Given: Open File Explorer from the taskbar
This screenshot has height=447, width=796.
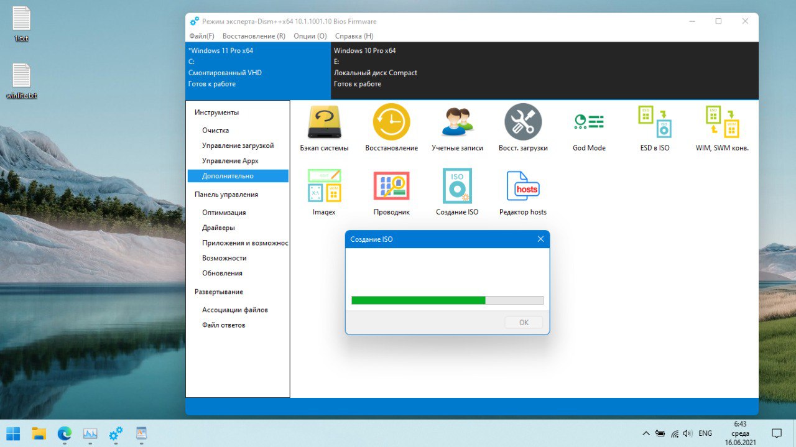Looking at the screenshot, I should point(39,433).
